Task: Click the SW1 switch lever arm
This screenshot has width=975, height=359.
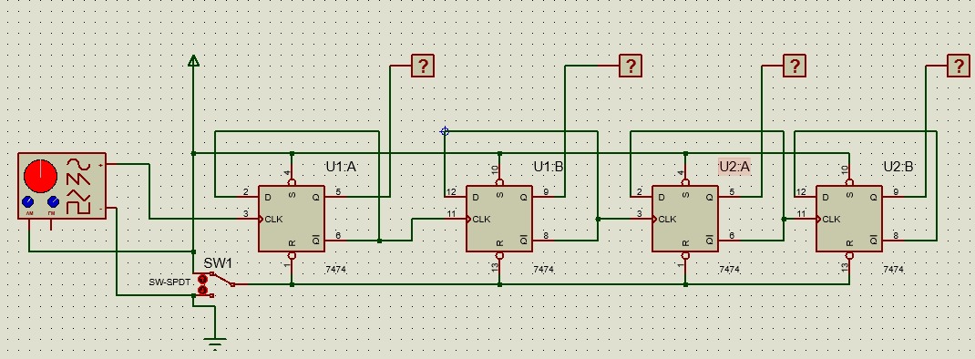Action: (222, 280)
